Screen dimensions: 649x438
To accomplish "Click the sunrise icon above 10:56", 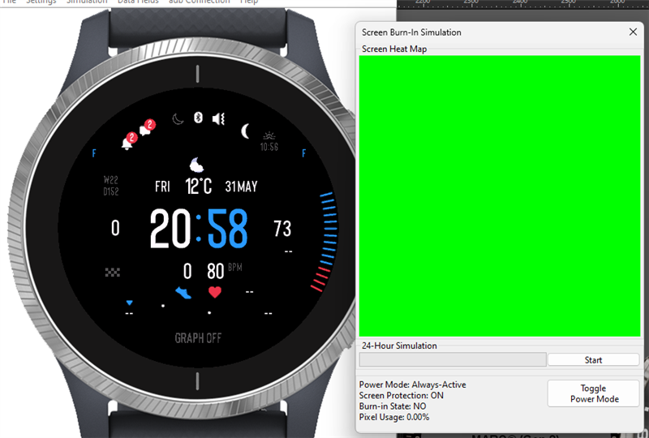I will tap(269, 135).
